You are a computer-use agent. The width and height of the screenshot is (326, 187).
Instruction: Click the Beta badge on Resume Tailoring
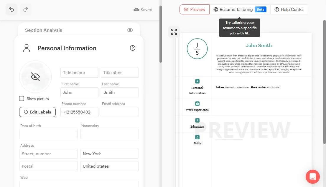click(x=261, y=9)
